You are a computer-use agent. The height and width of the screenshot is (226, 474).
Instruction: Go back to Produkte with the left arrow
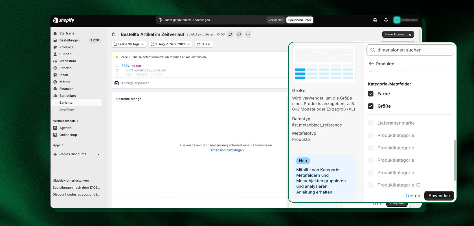[371, 64]
